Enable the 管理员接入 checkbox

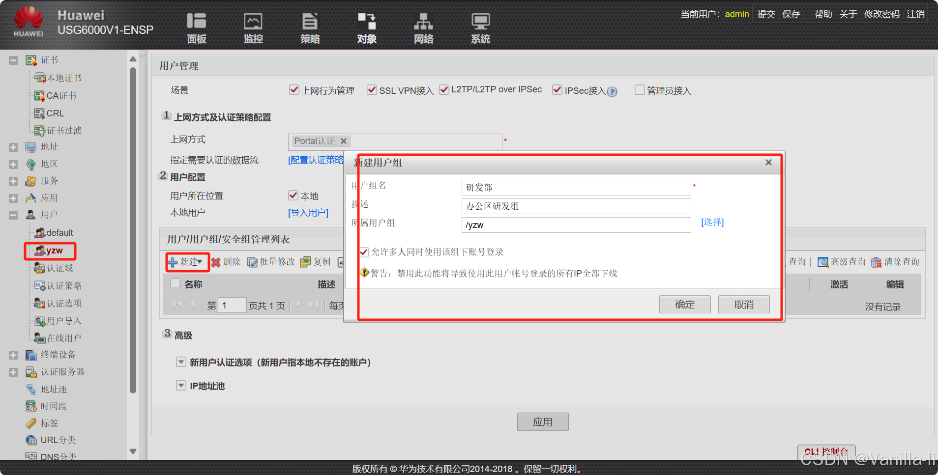click(x=640, y=90)
